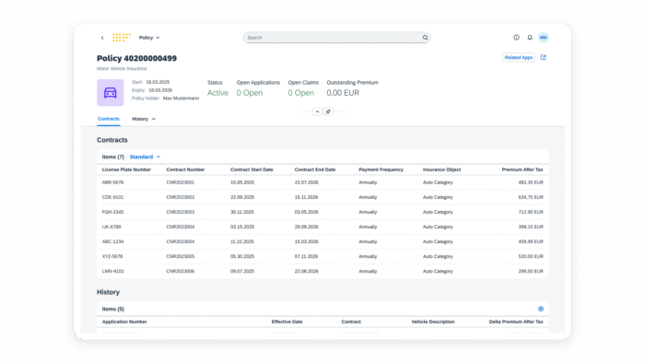Screen dimensions: 645x363
Task: Click premium value 634,75 EUR
Action: 531,197
